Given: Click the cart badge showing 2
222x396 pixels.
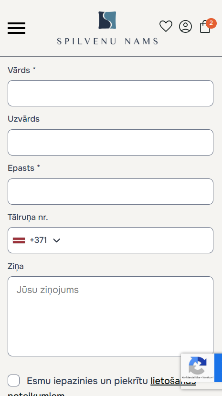Looking at the screenshot, I should tap(211, 23).
